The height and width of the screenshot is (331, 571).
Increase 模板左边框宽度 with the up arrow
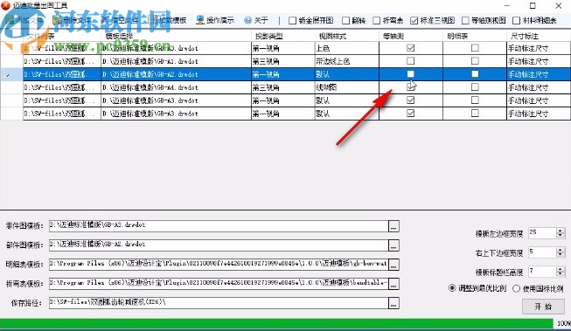(561, 230)
